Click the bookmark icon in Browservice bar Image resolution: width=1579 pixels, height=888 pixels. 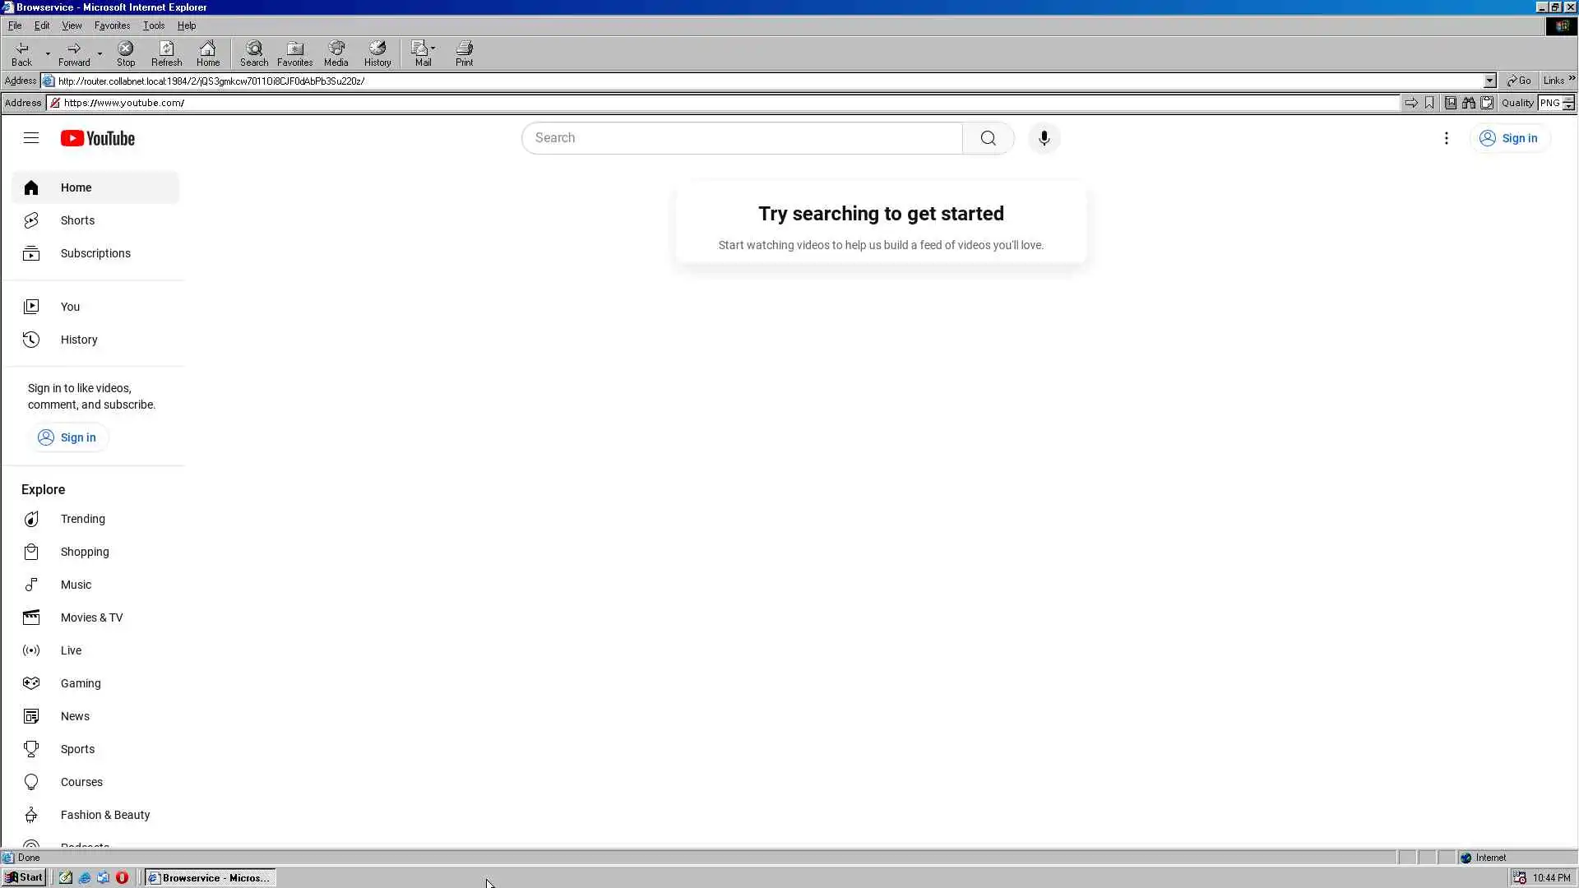(x=1429, y=103)
